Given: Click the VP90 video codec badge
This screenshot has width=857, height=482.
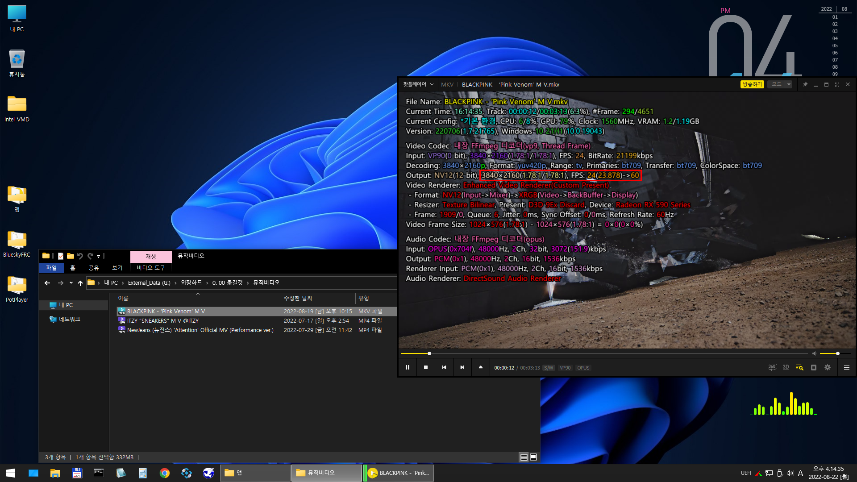Looking at the screenshot, I should [565, 368].
